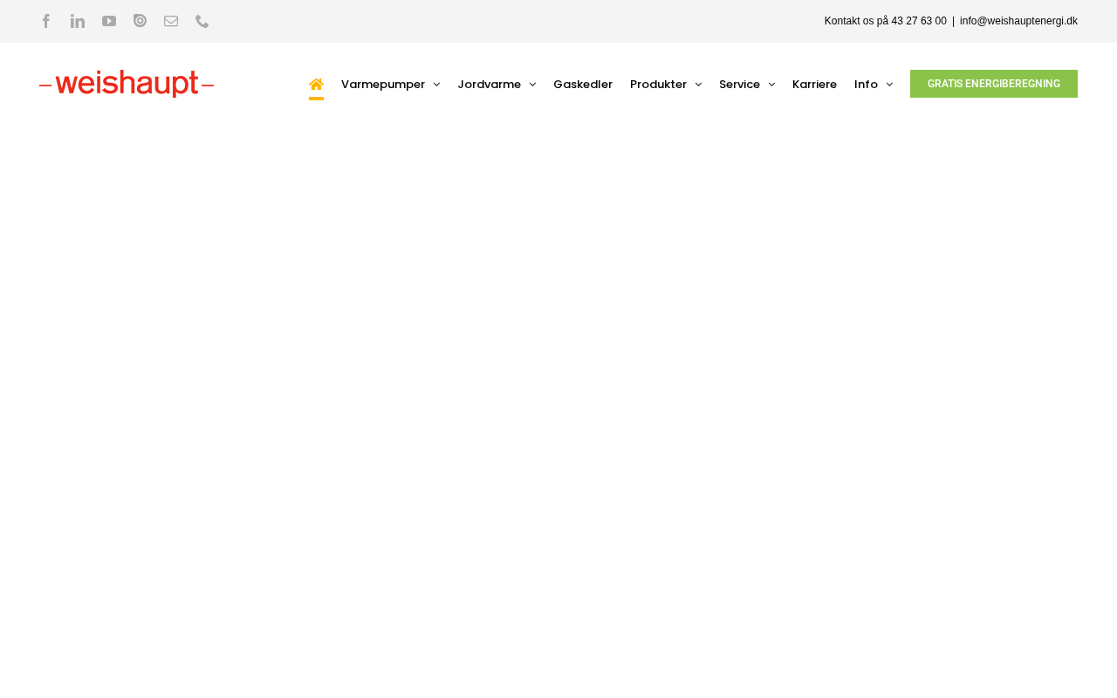Open the Produkter menu item
The image size is (1117, 698).
658,85
